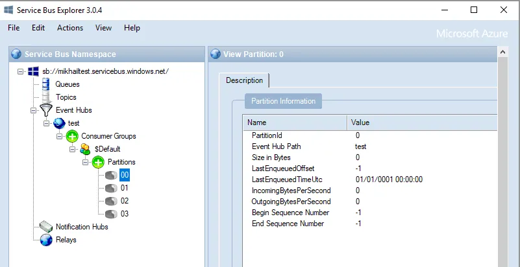Image resolution: width=520 pixels, height=267 pixels.
Task: Select the Notification Hubs label
Action: pos(82,227)
